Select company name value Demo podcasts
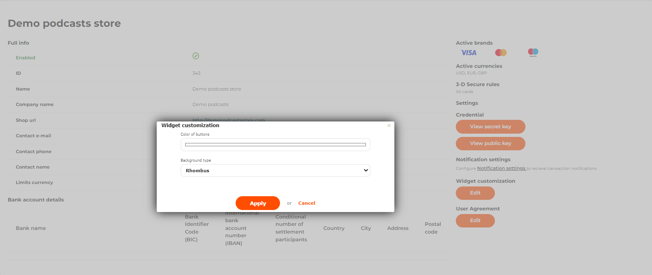The height and width of the screenshot is (275, 652). tap(210, 104)
